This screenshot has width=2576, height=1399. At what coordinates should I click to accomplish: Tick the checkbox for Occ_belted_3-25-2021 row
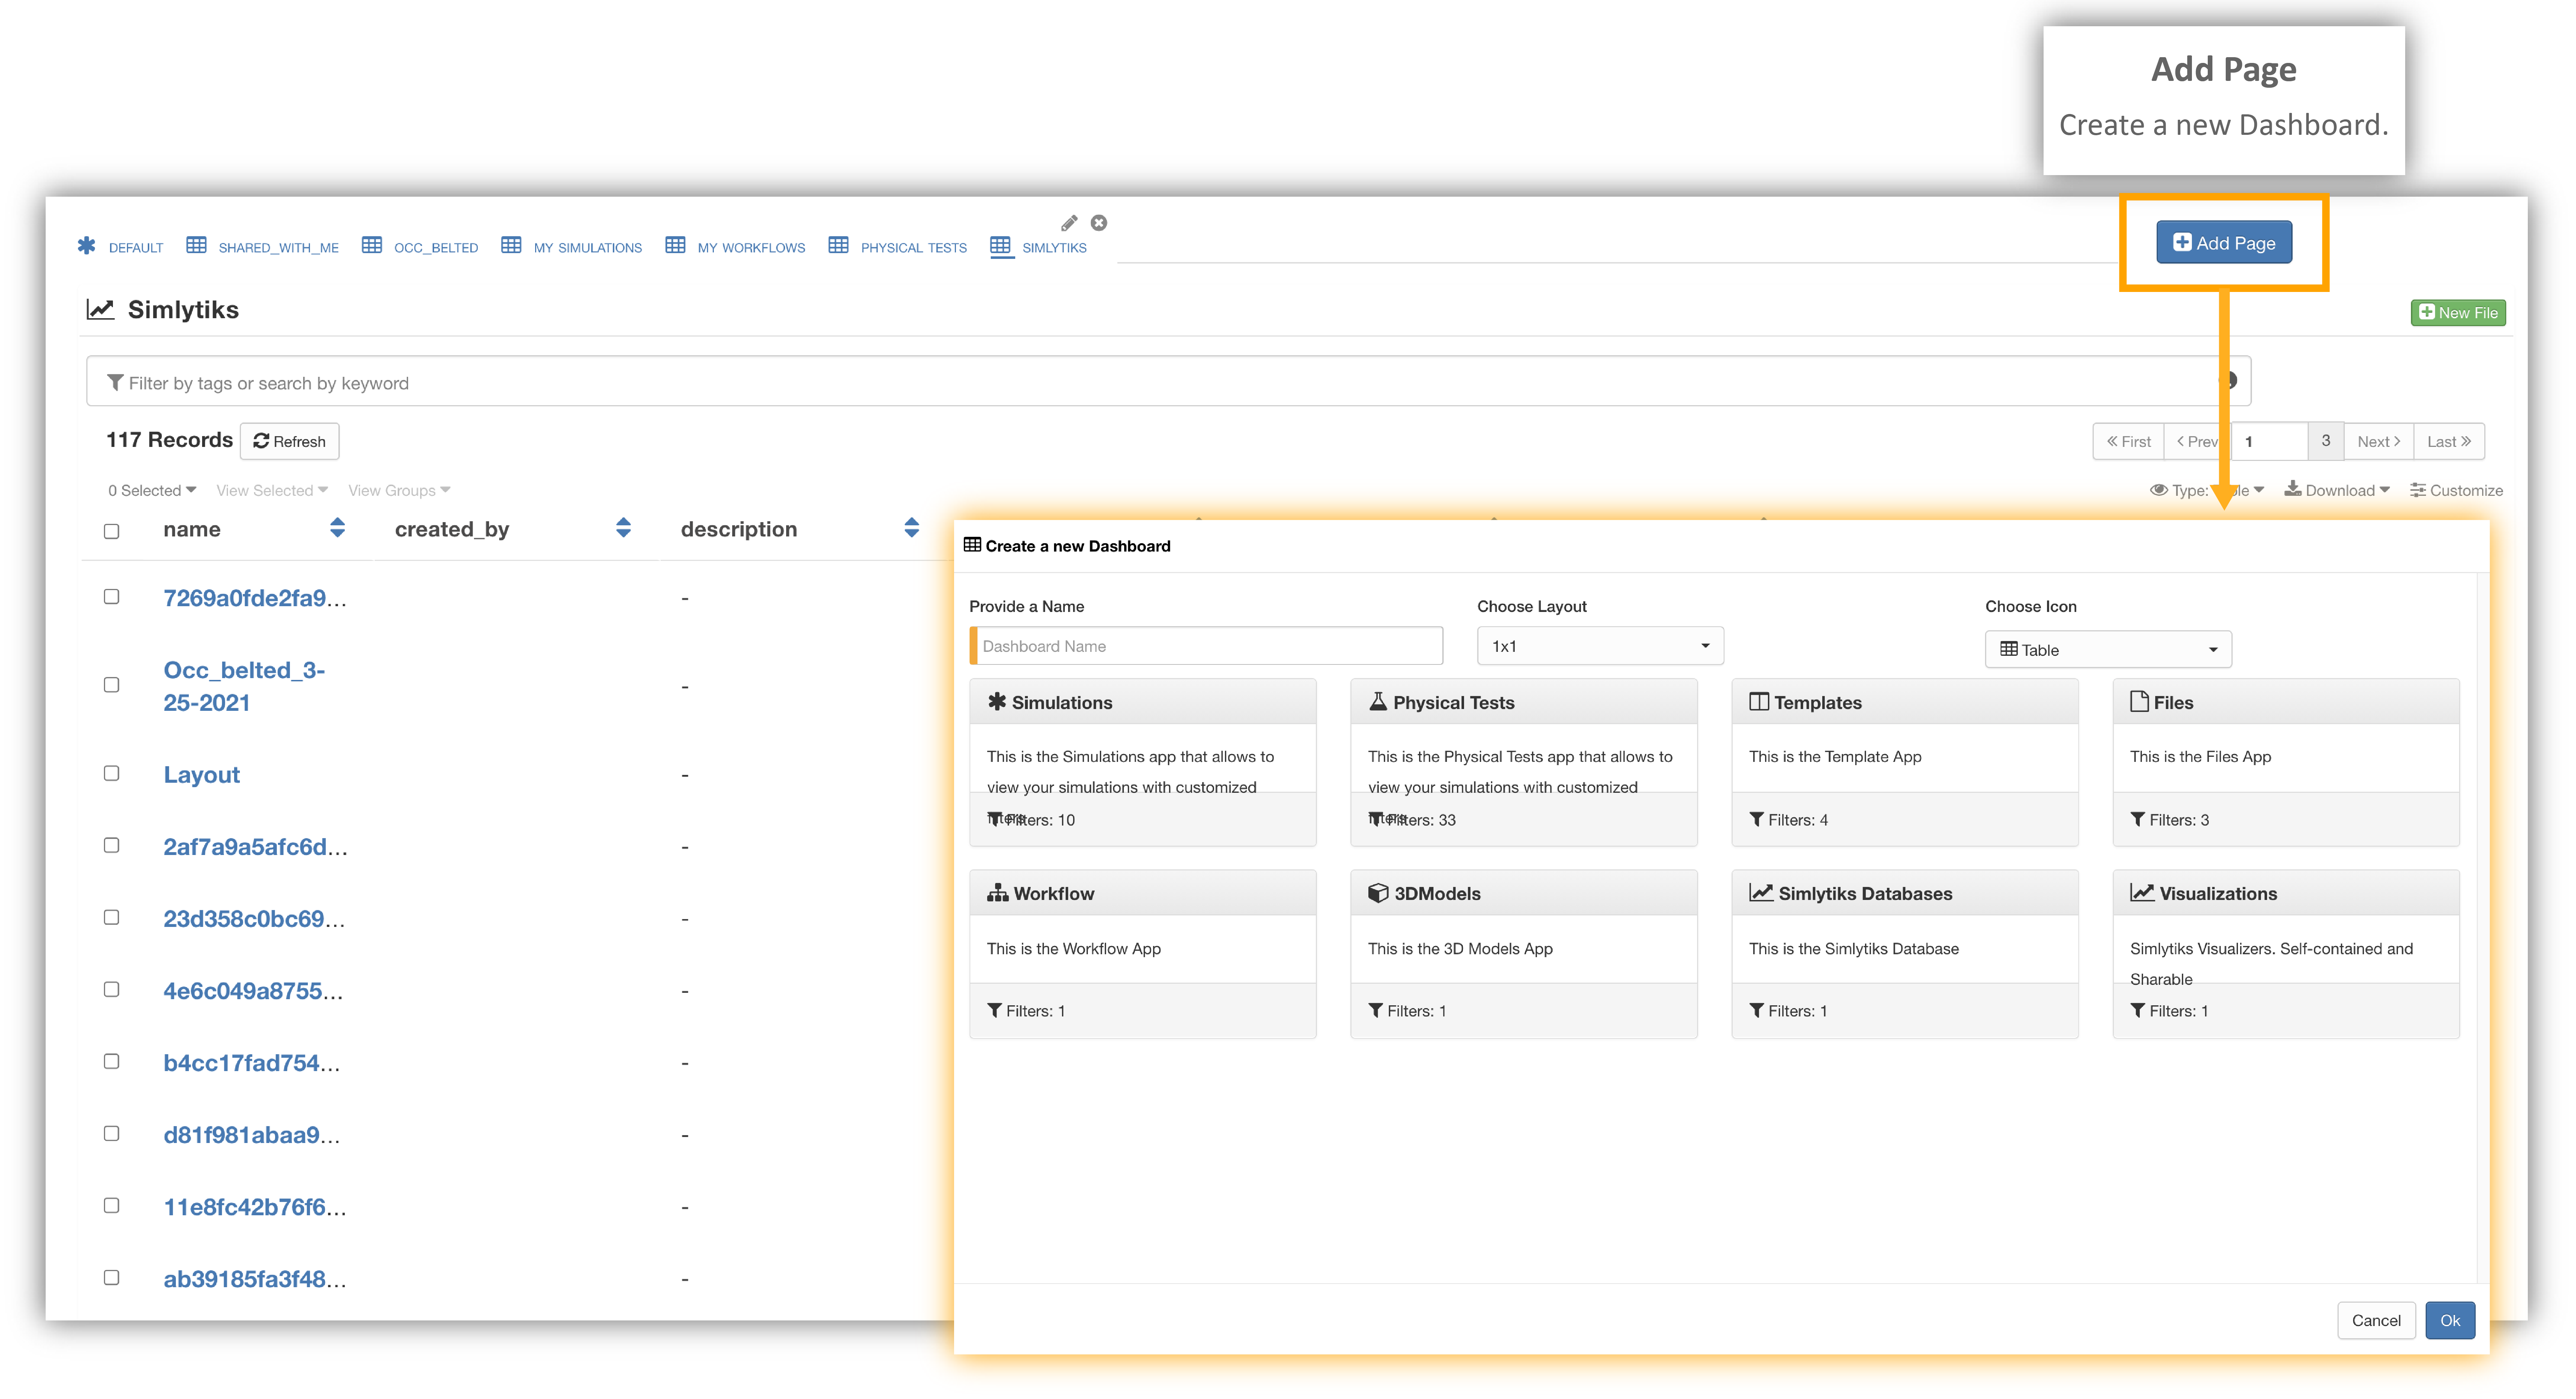click(112, 685)
